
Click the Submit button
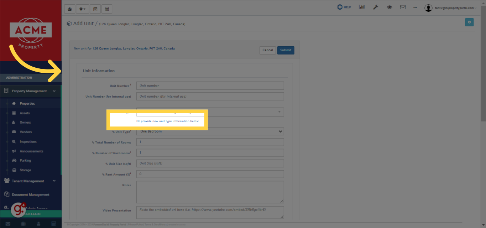point(286,50)
